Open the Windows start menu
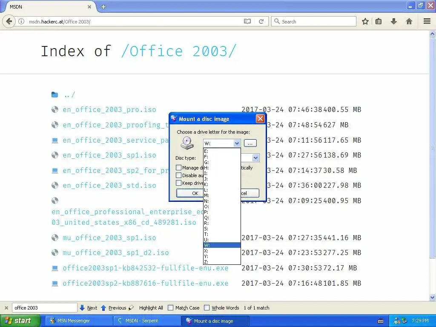436x327 pixels. click(x=20, y=321)
